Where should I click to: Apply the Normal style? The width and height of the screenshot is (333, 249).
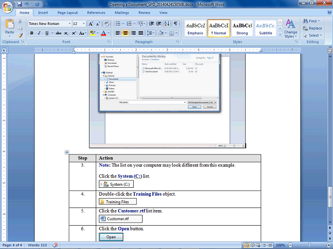(x=219, y=29)
